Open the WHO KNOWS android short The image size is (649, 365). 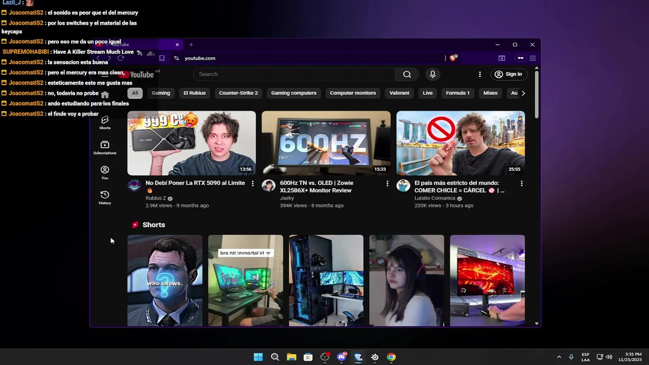(x=165, y=280)
